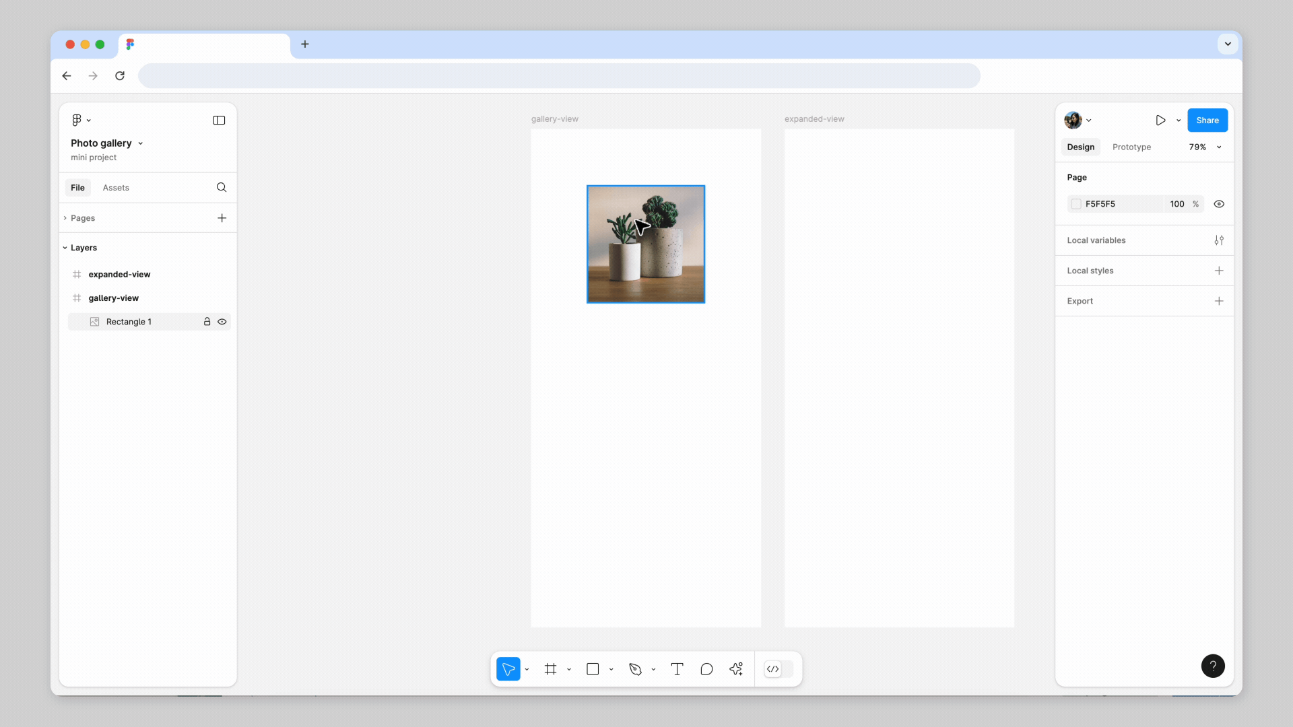Viewport: 1293px width, 727px height.
Task: Click the frame icon beside expanded-view layer
Action: 77,274
